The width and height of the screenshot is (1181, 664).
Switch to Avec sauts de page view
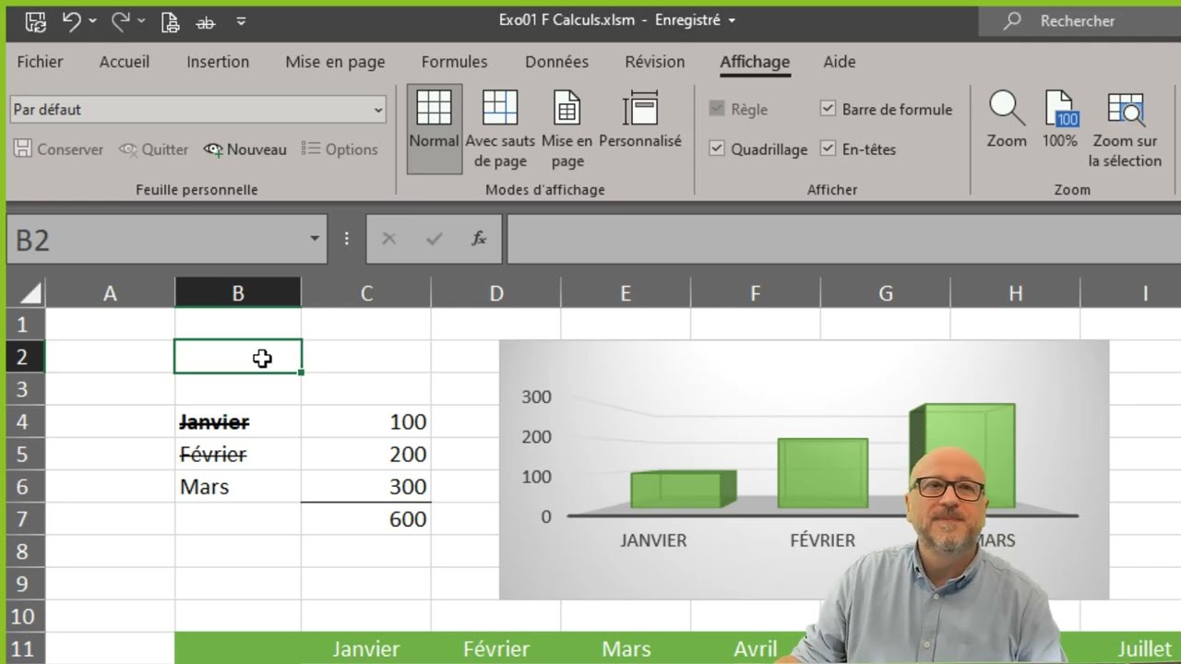500,128
